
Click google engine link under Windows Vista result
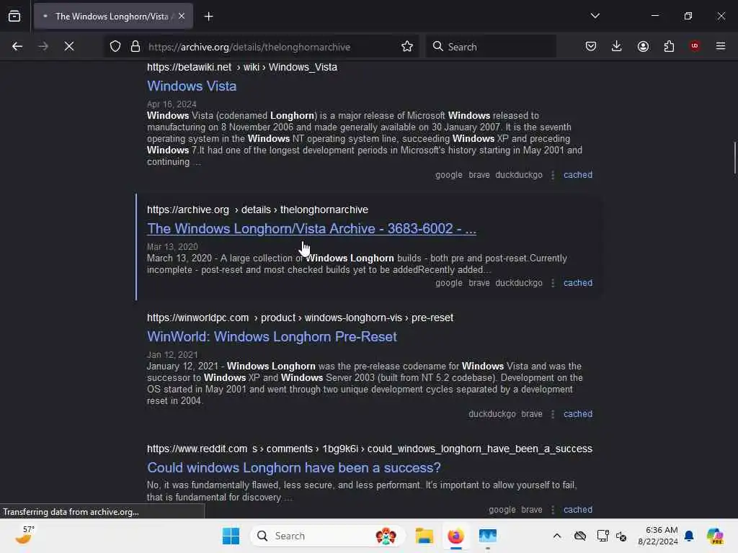click(448, 175)
